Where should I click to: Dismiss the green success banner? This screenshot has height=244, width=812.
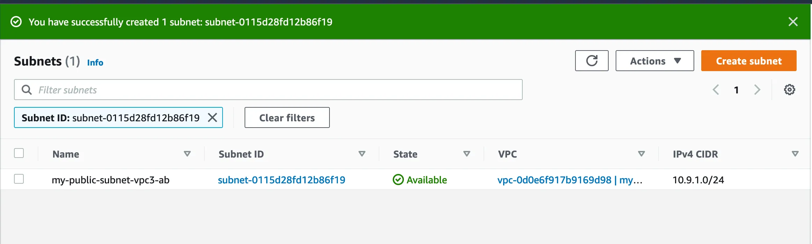pos(793,22)
